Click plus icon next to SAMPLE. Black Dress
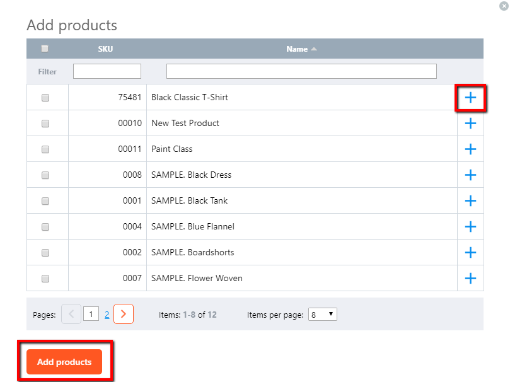Viewport: 510px width, 382px height. point(470,175)
